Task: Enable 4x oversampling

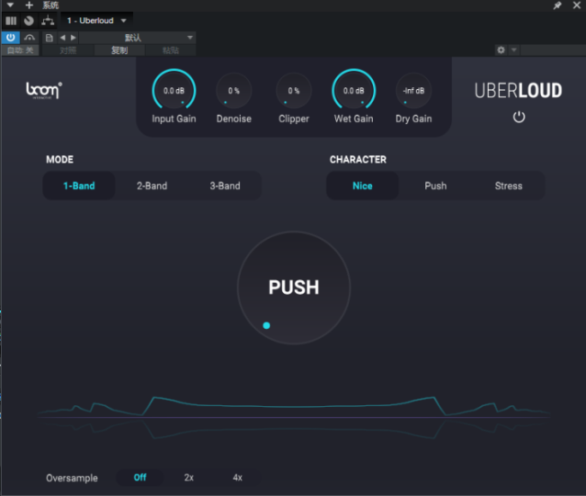Action: click(237, 478)
